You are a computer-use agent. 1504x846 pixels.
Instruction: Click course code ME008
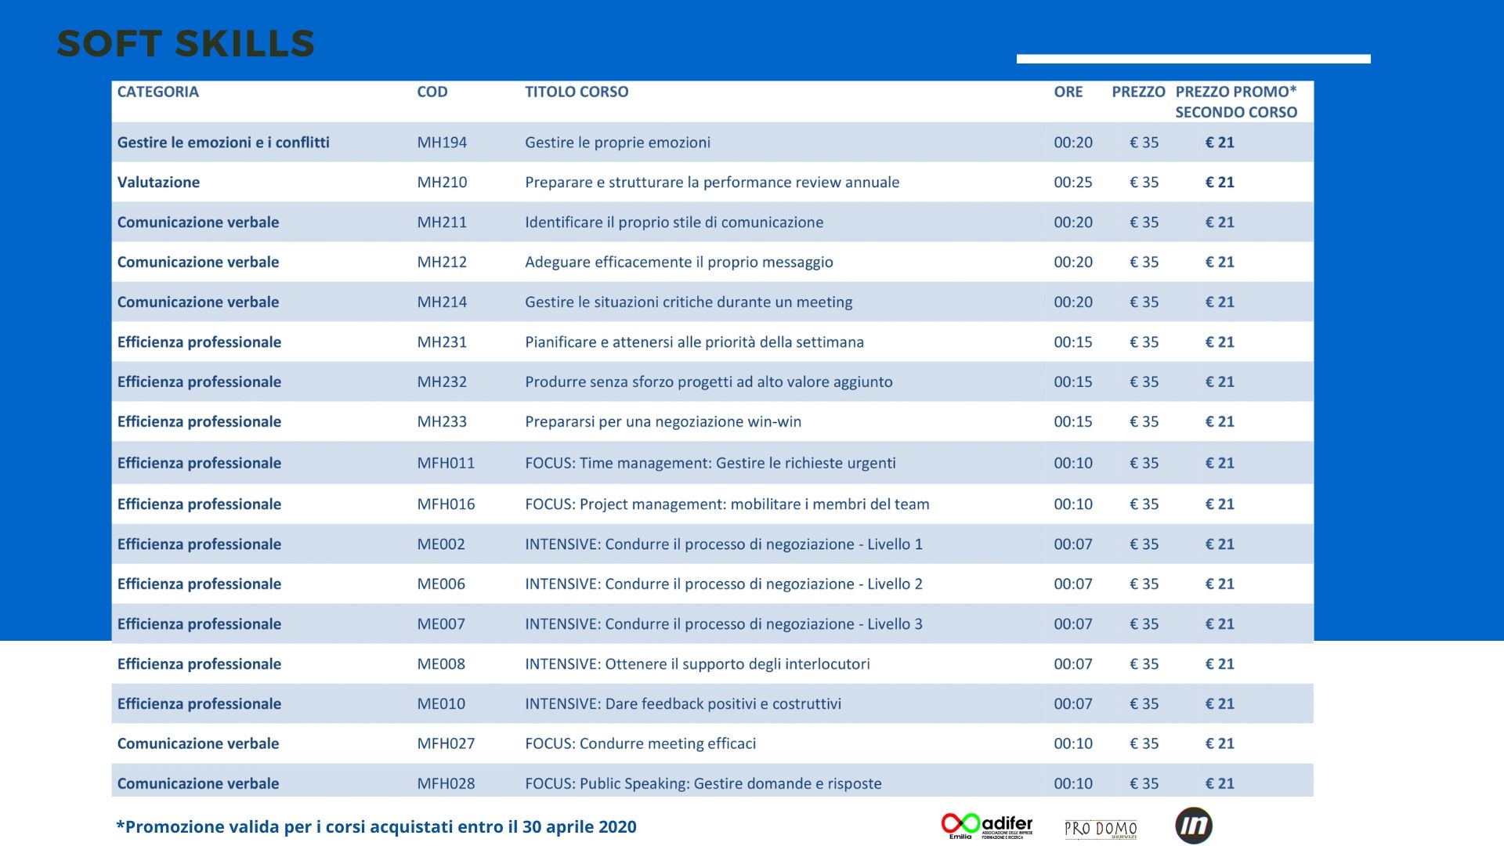441,664
